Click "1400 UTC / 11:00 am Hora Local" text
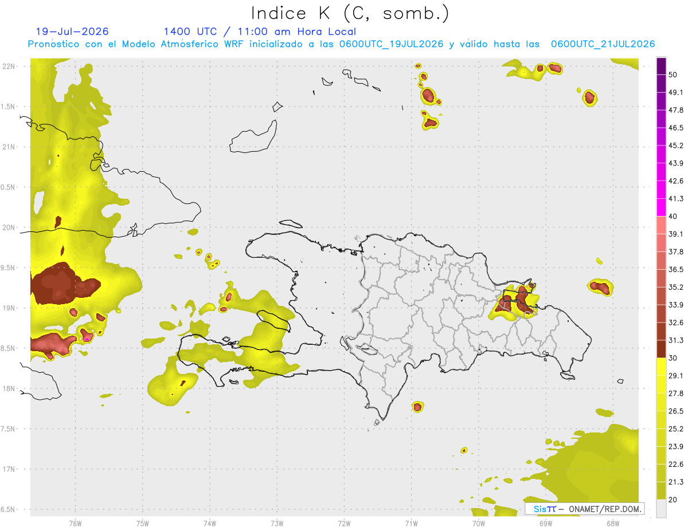This screenshot has height=531, width=688. [260, 32]
